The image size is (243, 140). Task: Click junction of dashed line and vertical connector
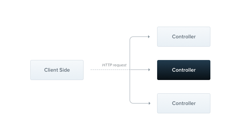(x=130, y=70)
